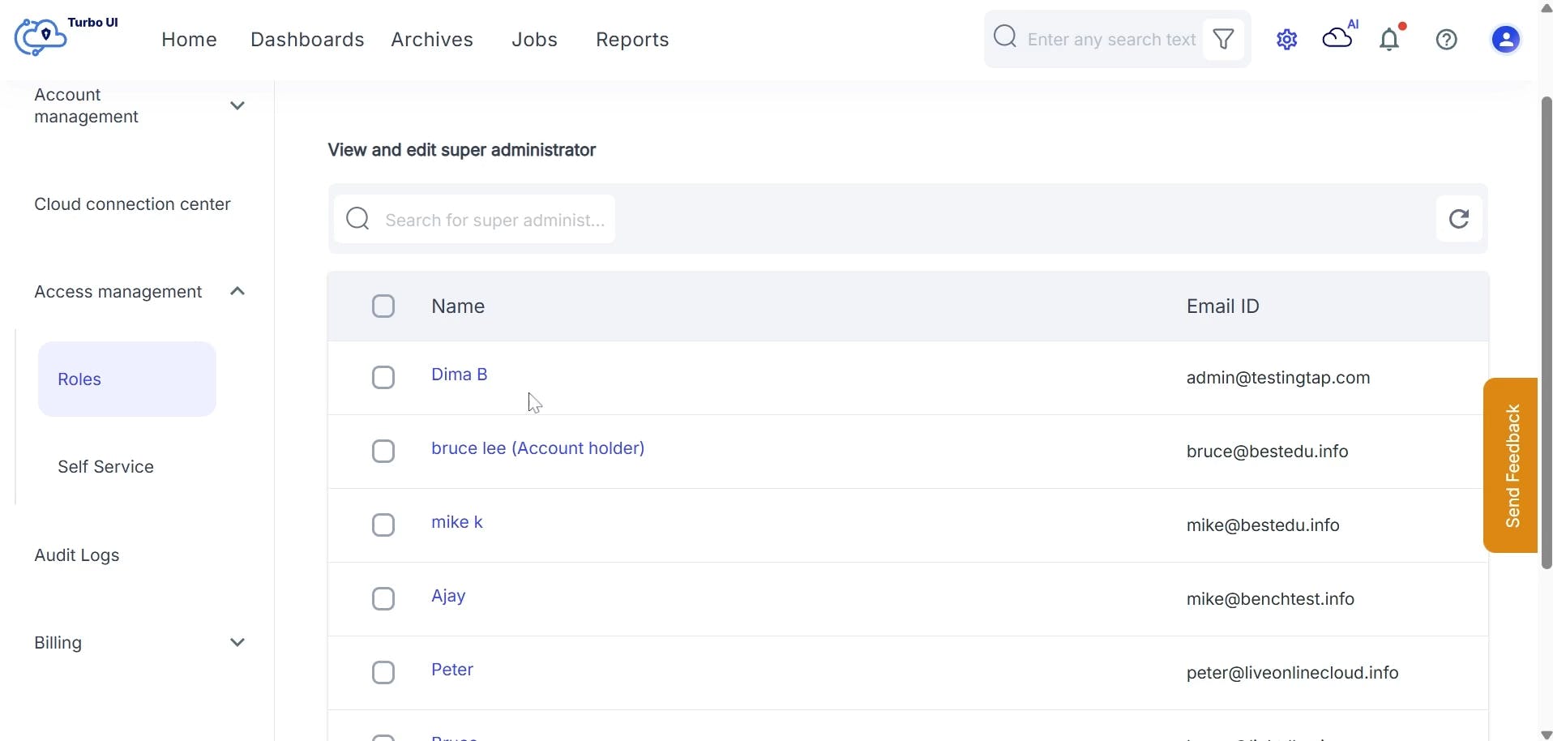The width and height of the screenshot is (1553, 741).
Task: Open the Dima B administrator link
Action: click(x=460, y=374)
